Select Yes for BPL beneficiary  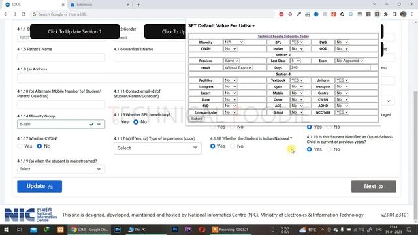[x=116, y=122]
